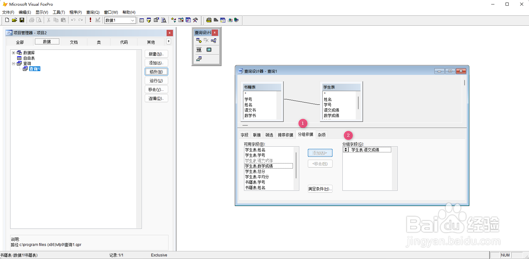
Task: Click the SQL view icon
Action: pyautogui.click(x=199, y=50)
